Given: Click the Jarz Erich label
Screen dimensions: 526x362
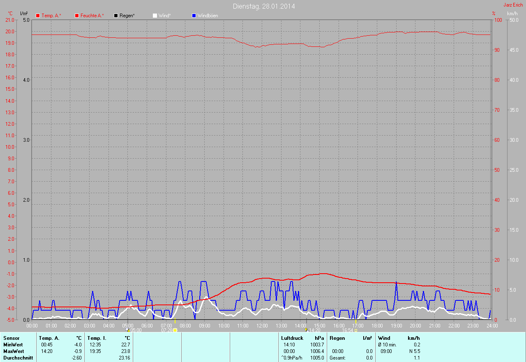Looking at the screenshot, I should [513, 5].
